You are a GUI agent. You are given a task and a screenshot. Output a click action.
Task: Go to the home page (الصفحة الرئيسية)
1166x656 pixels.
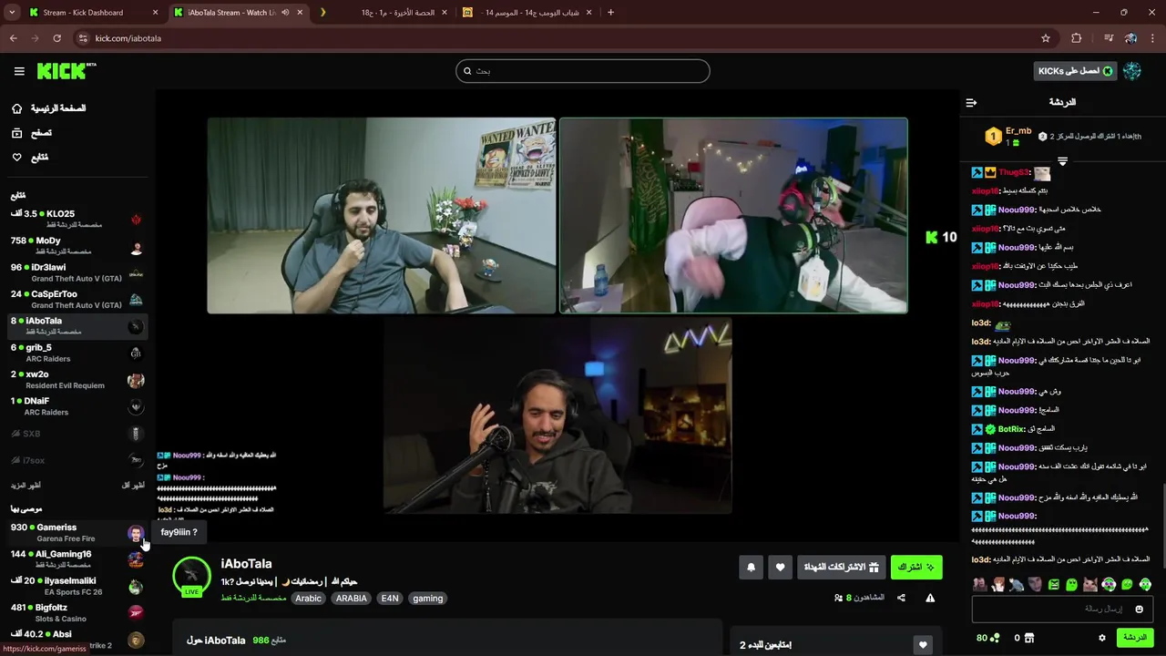click(x=49, y=108)
